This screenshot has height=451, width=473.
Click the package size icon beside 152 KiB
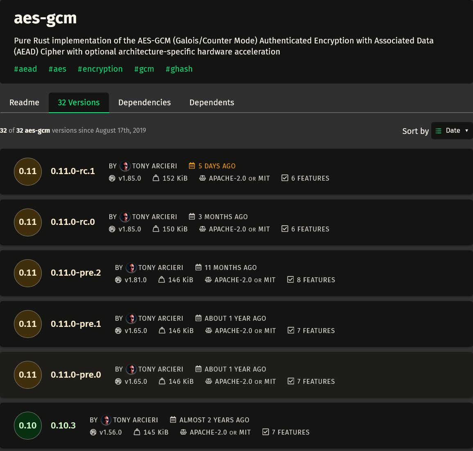coord(156,178)
